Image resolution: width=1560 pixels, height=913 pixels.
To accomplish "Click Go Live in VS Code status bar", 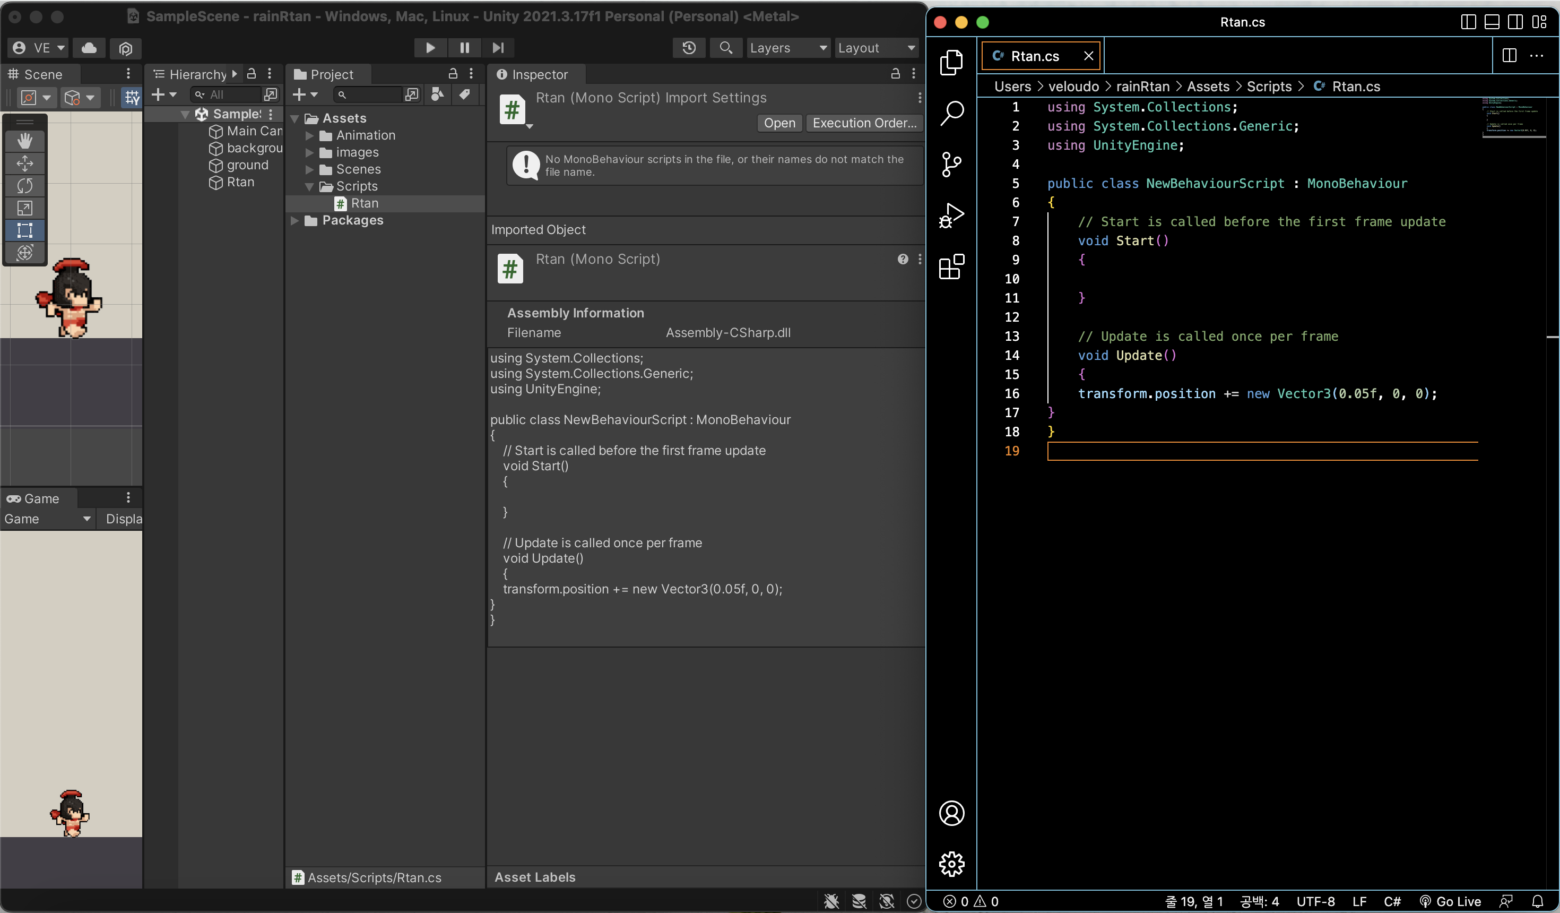I will [1451, 901].
